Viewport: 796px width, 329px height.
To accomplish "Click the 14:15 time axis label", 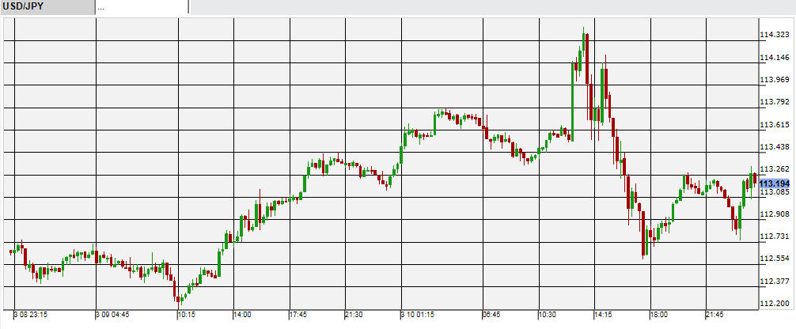I will pyautogui.click(x=603, y=314).
